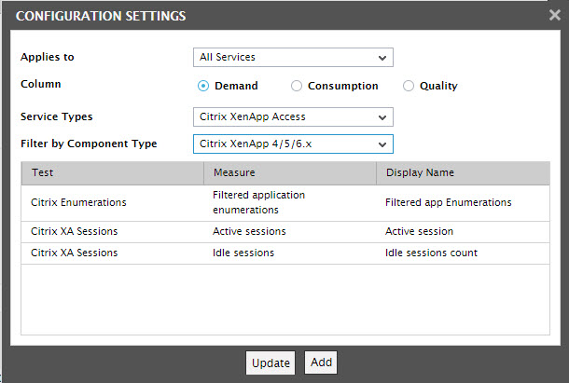The width and height of the screenshot is (569, 383).
Task: Open the Applies to dropdown
Action: [293, 57]
